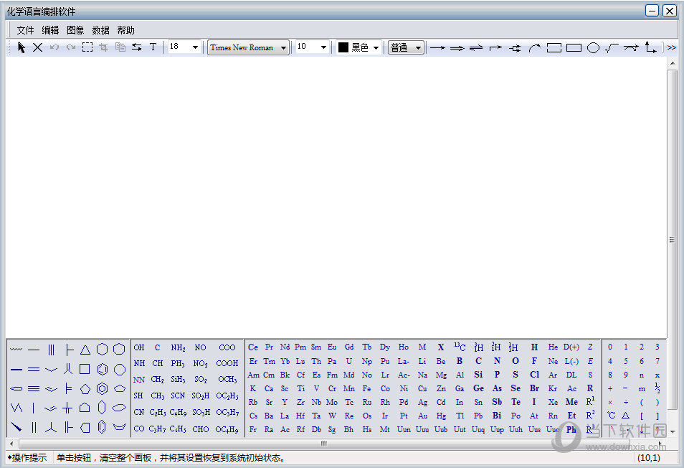Insert the triangle ring structure
The image size is (684, 468).
[x=85, y=350]
